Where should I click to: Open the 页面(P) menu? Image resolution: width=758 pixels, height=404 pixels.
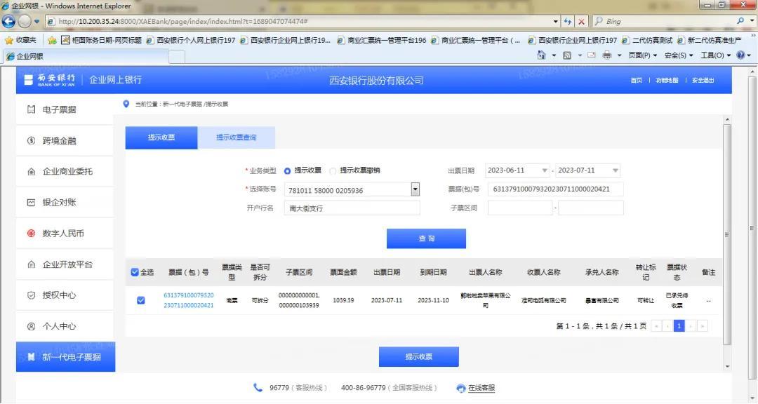tap(642, 55)
